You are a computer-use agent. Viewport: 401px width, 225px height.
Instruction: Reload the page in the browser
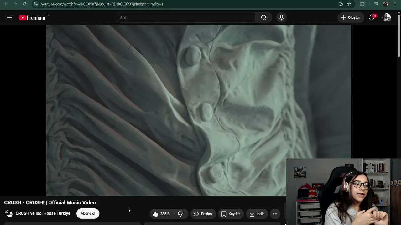point(25,4)
